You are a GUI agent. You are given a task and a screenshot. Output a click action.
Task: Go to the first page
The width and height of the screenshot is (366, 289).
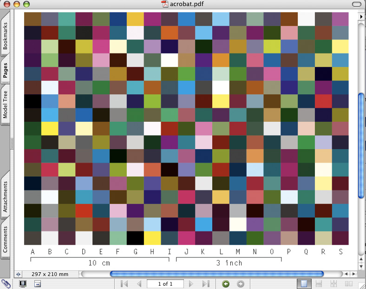[124, 284]
